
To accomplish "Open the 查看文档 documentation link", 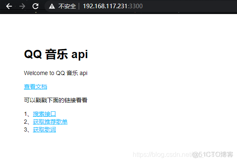I will pos(35,87).
